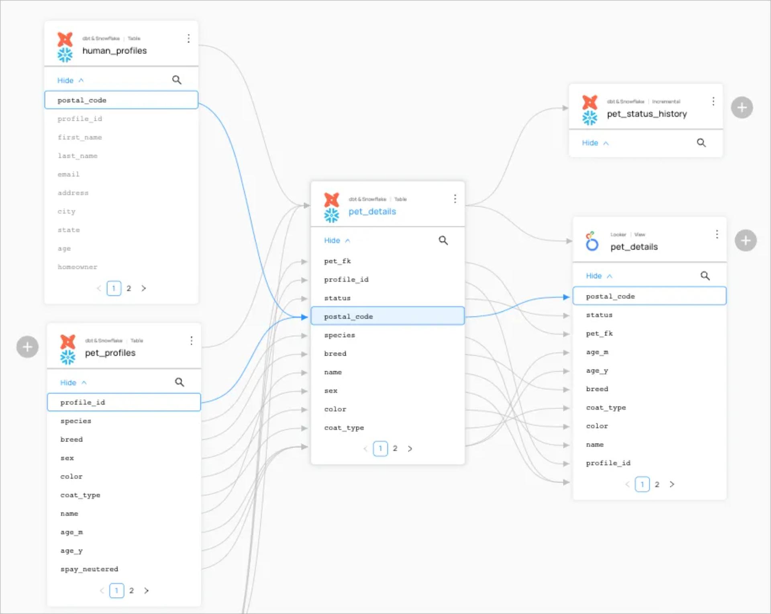Search columns in the Looker pet_details card
This screenshot has width=771, height=614.
pyautogui.click(x=705, y=276)
